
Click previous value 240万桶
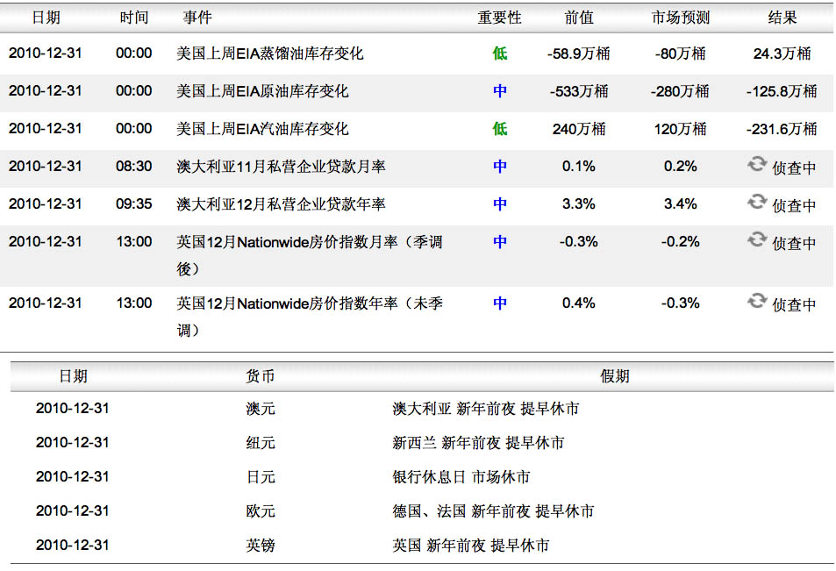coord(579,128)
